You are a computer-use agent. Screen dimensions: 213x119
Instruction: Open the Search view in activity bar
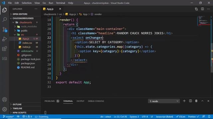[4, 20]
